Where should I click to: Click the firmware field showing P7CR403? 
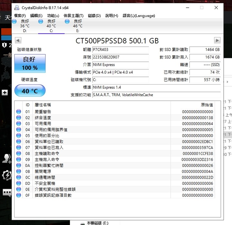pos(121,50)
